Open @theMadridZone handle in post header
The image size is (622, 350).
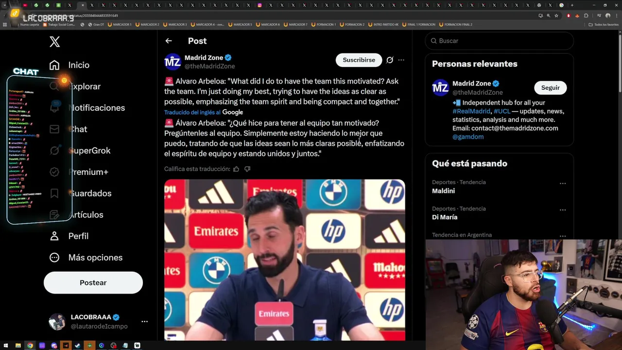coord(209,66)
